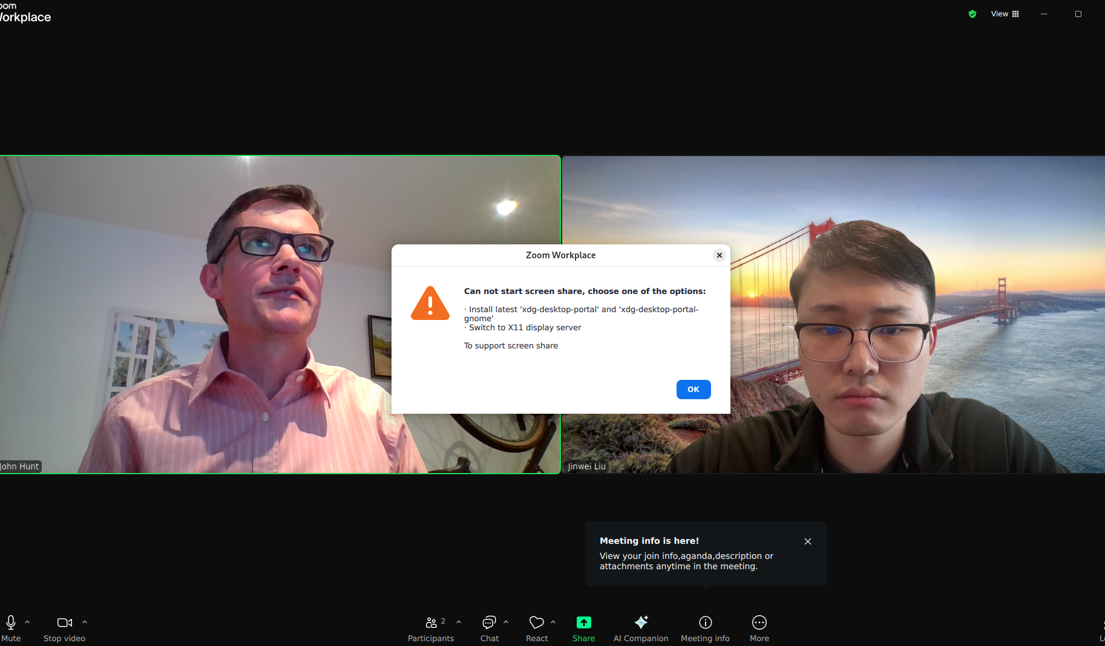Mute the microphone

click(x=11, y=628)
